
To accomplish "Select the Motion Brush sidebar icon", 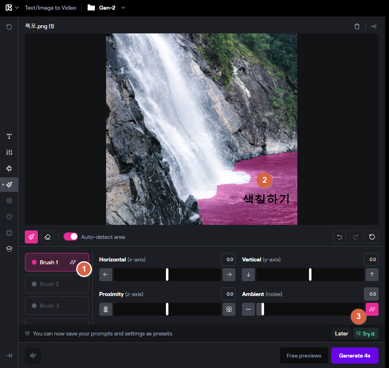I will [x=9, y=185].
